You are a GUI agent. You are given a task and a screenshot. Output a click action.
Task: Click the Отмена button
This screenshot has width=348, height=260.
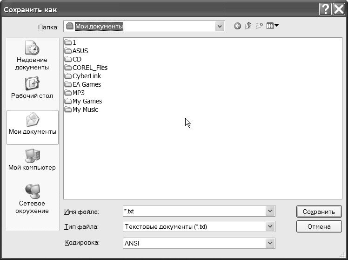(x=319, y=226)
